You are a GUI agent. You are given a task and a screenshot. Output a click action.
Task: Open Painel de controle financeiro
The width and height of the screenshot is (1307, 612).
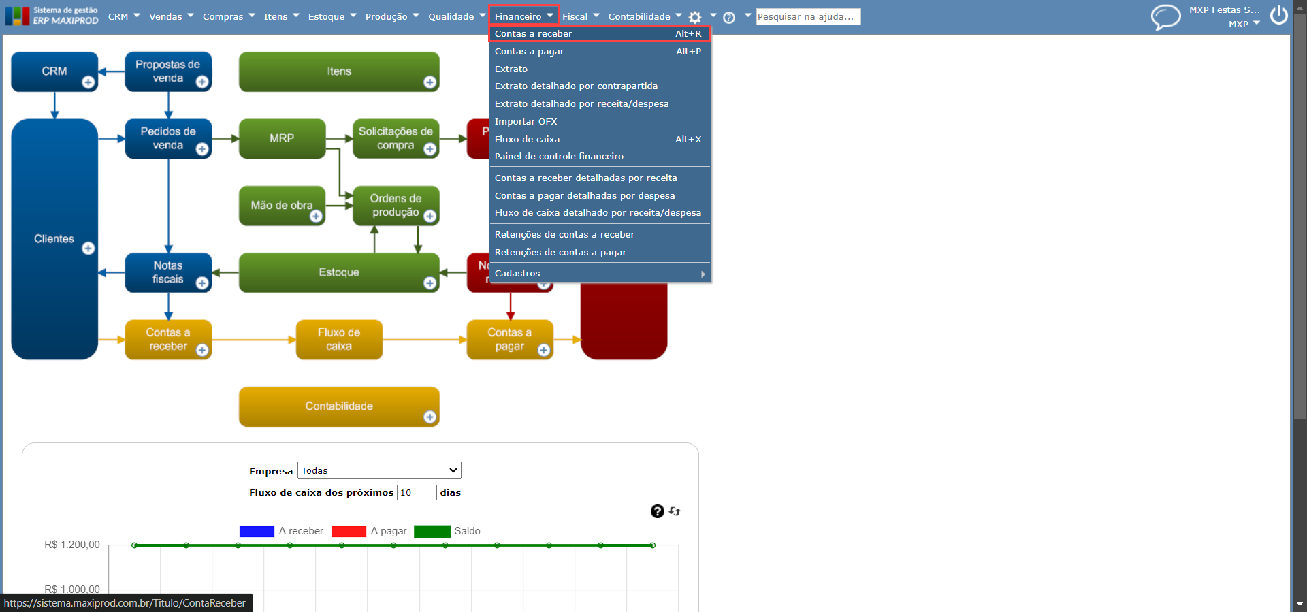[x=599, y=157]
